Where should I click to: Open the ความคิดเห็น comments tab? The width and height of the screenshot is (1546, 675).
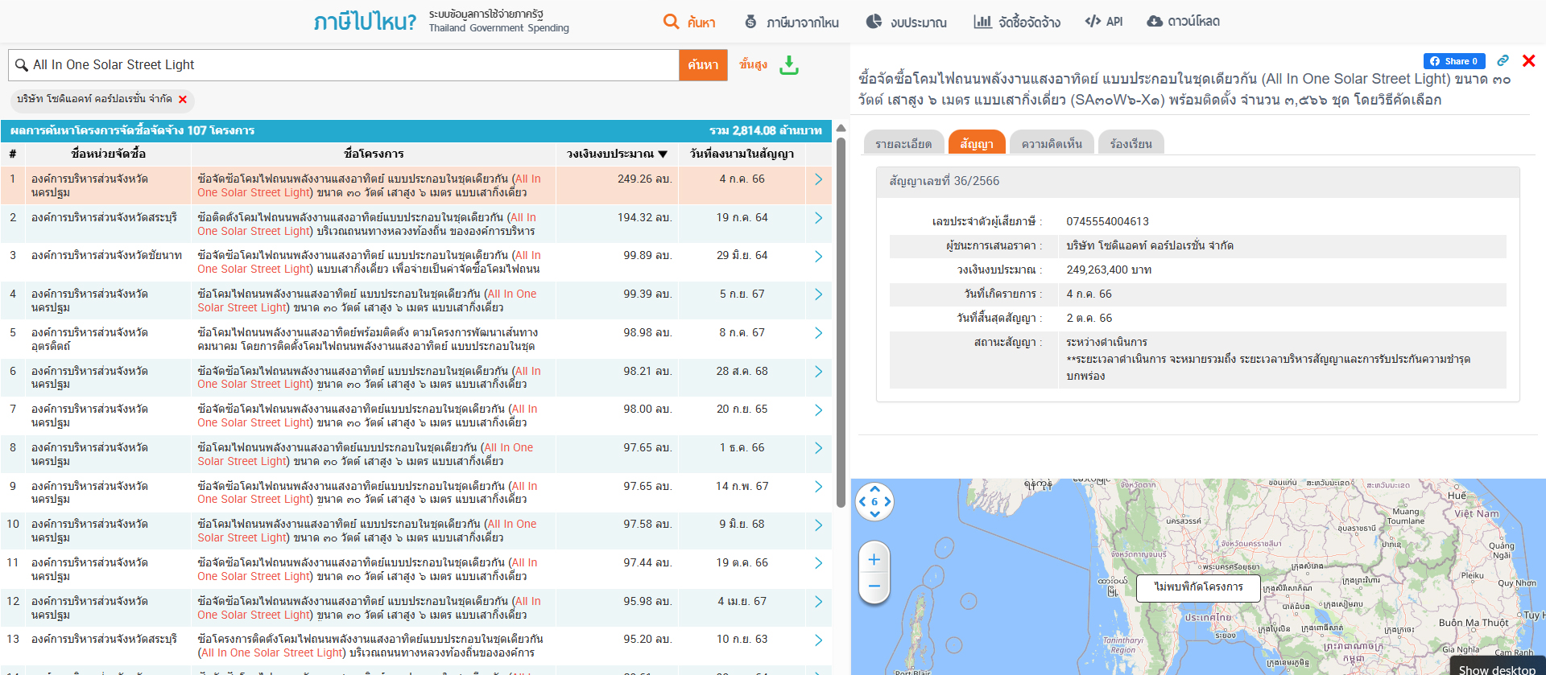(1051, 144)
